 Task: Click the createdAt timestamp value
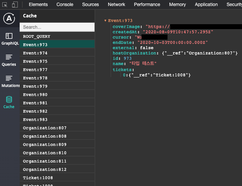click(x=178, y=32)
